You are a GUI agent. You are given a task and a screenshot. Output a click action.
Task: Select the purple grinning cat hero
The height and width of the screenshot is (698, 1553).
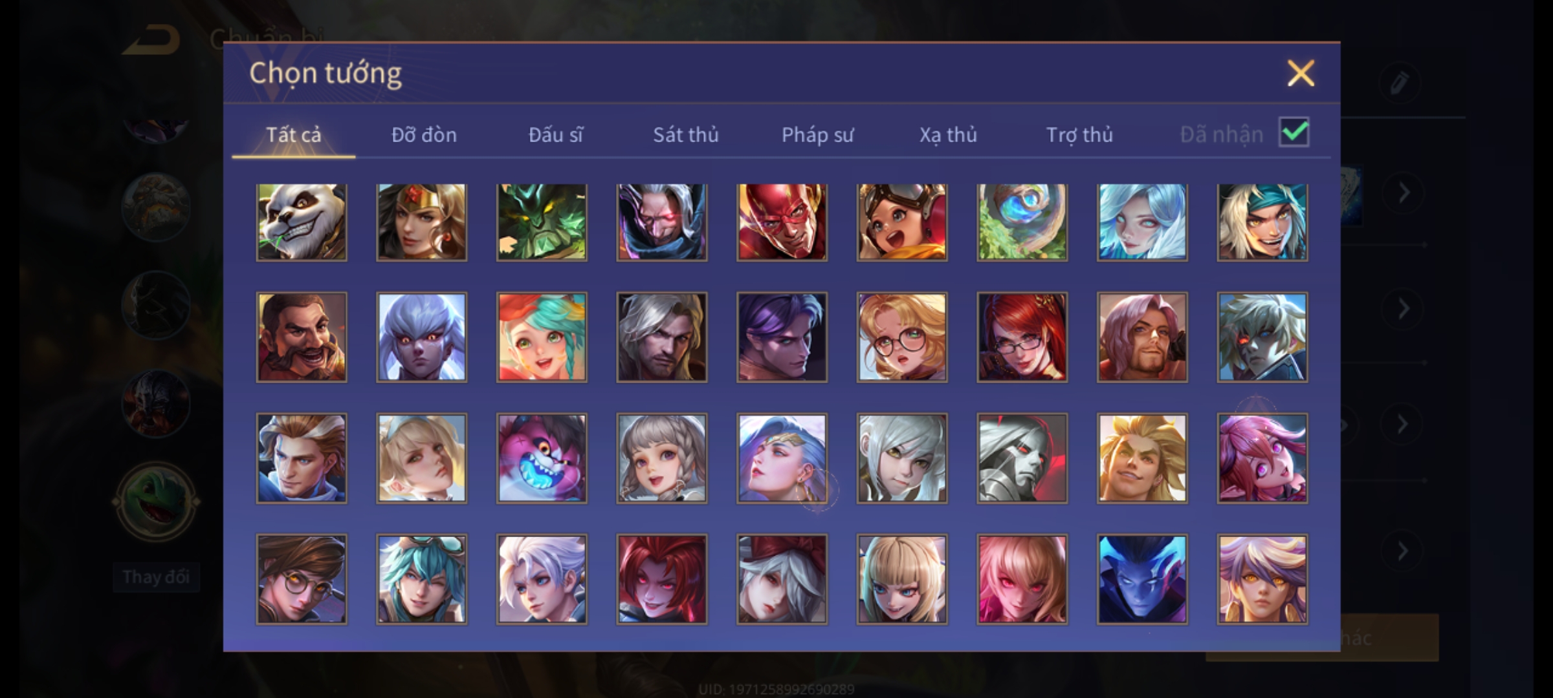(x=542, y=458)
